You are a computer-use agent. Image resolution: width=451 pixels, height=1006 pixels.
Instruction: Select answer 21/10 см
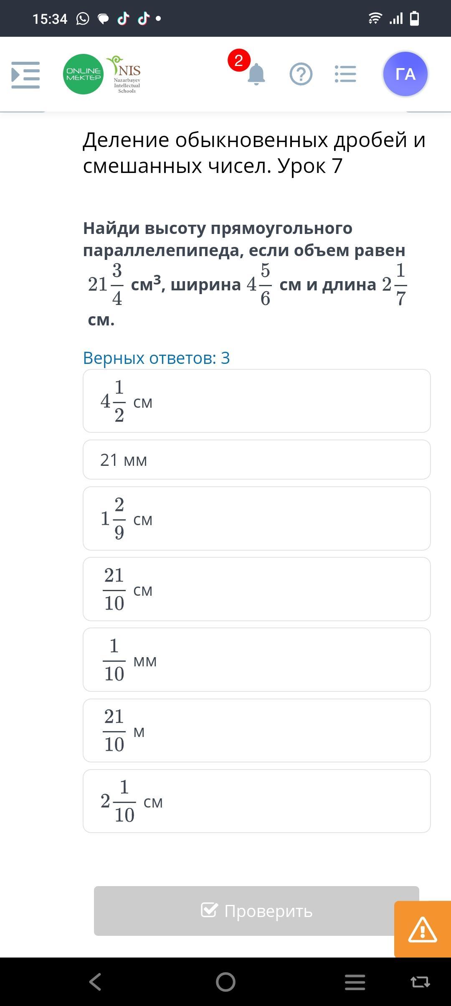click(257, 589)
